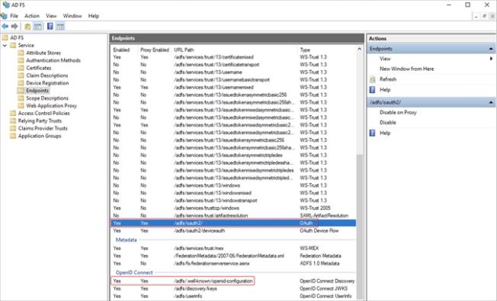
Task: Select Claims Provider Trusts tree node
Action: click(x=43, y=128)
